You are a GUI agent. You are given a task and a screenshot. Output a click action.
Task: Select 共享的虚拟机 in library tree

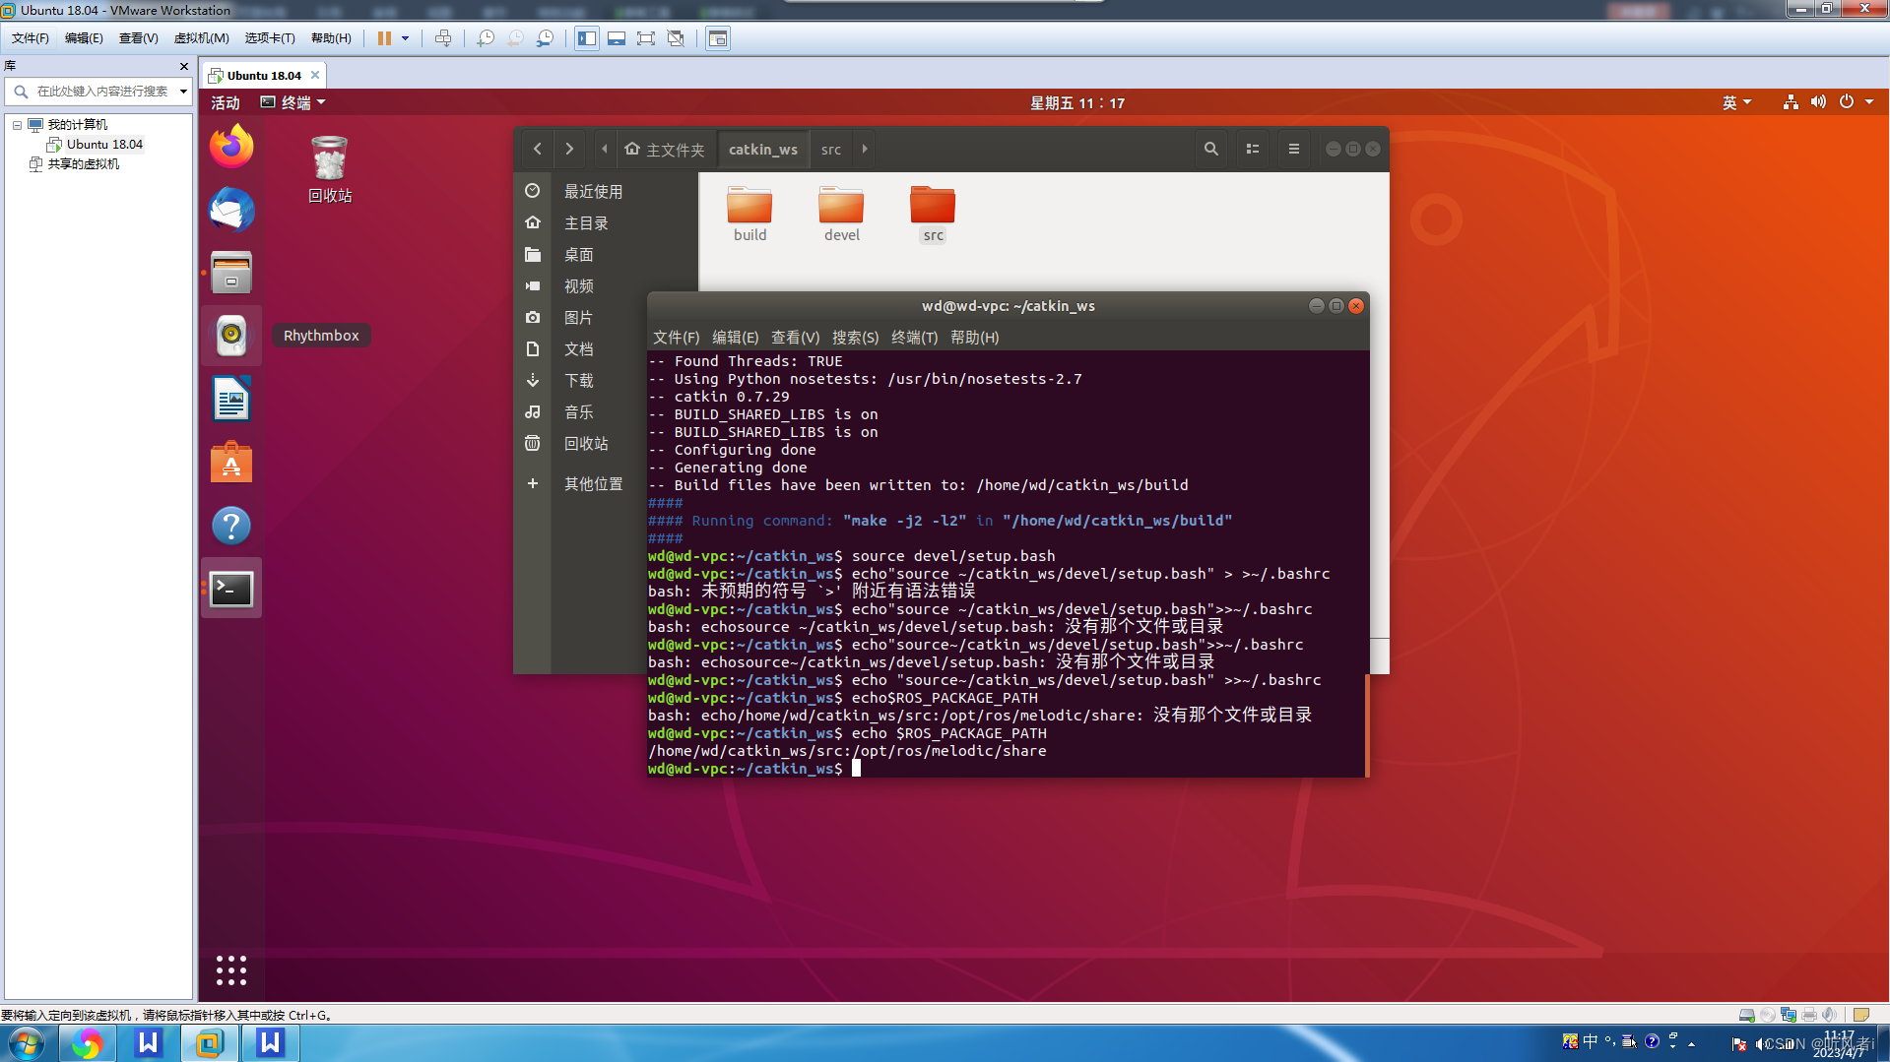(84, 164)
